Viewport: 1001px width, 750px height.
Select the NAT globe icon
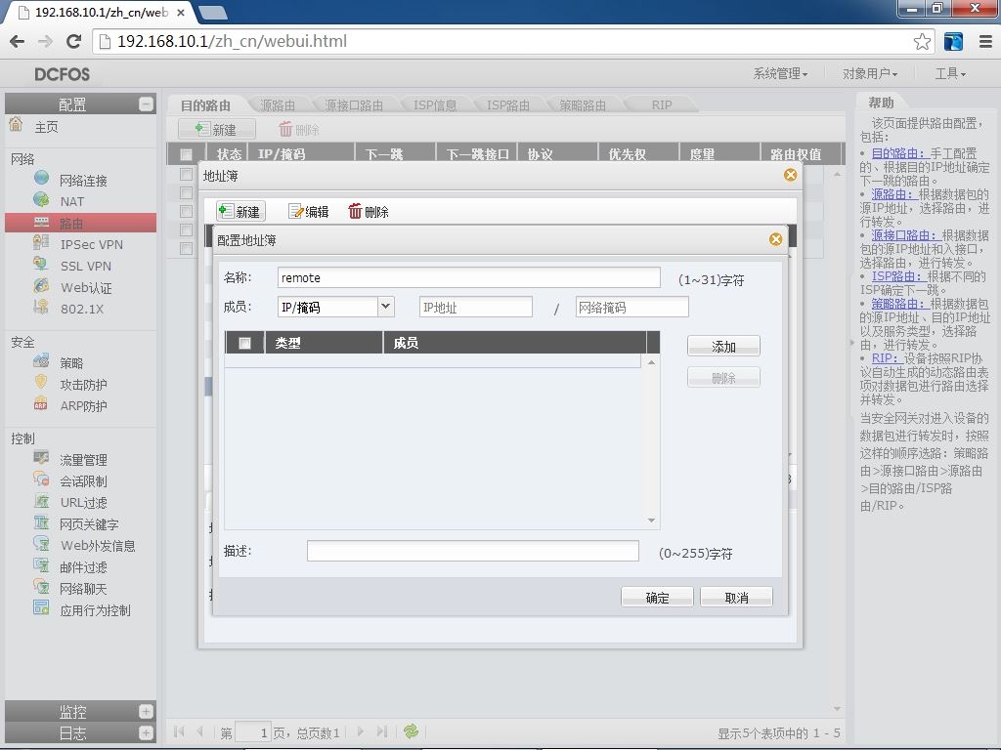41,199
